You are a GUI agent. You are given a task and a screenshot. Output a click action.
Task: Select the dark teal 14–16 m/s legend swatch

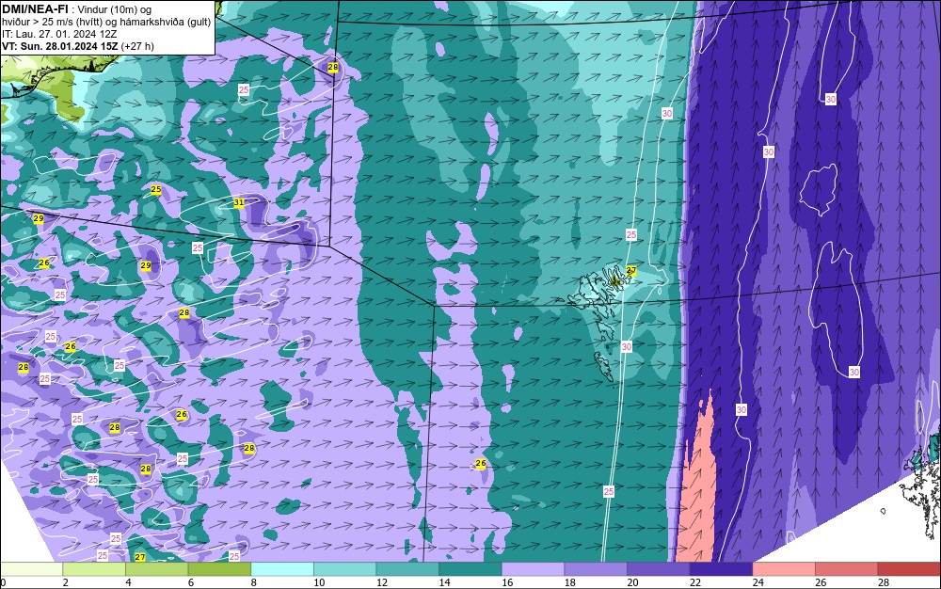pos(470,569)
